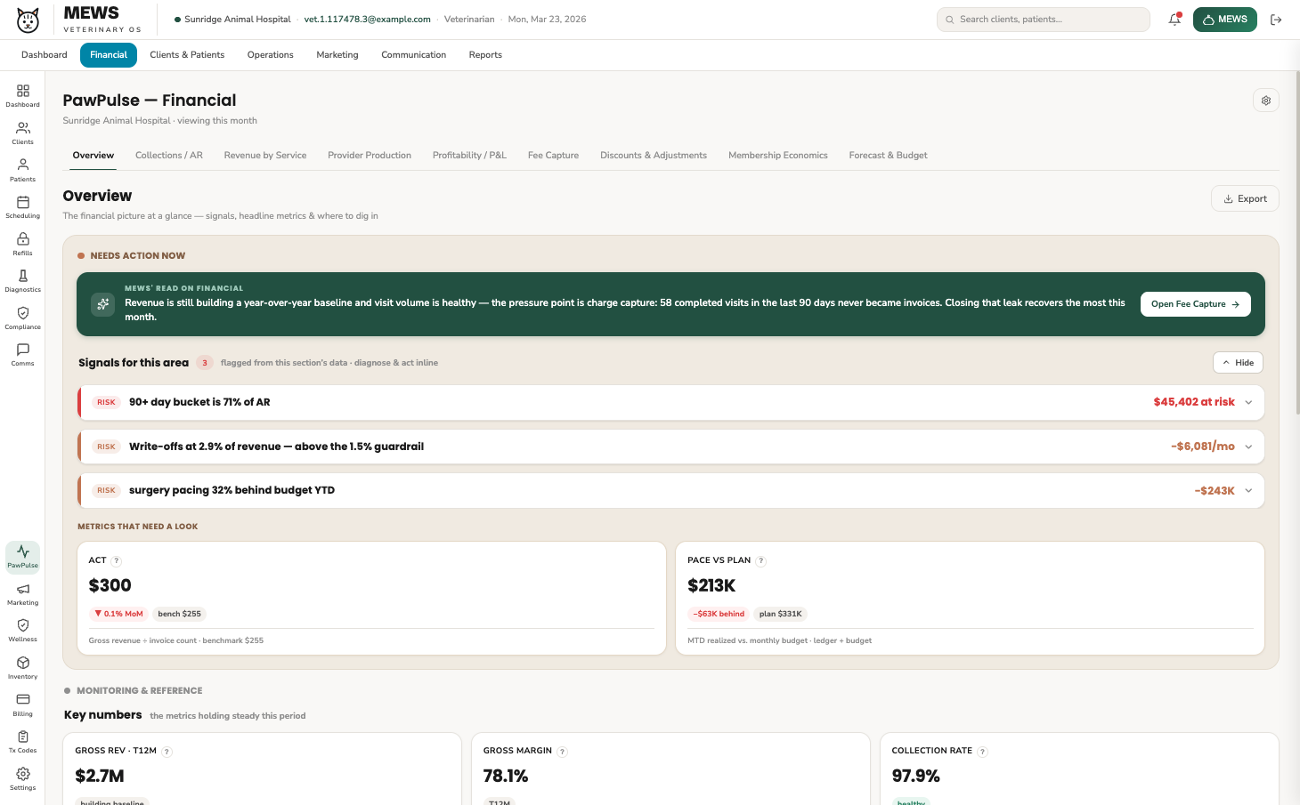This screenshot has width=1300, height=805.
Task: Click the notifications bell icon
Action: pos(1174,20)
